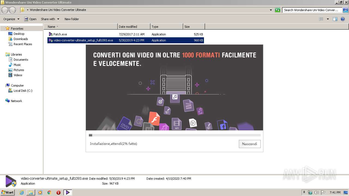Viewport: 349px width, 196px height.
Task: Click Open in the toolbar
Action: (x=30, y=19)
